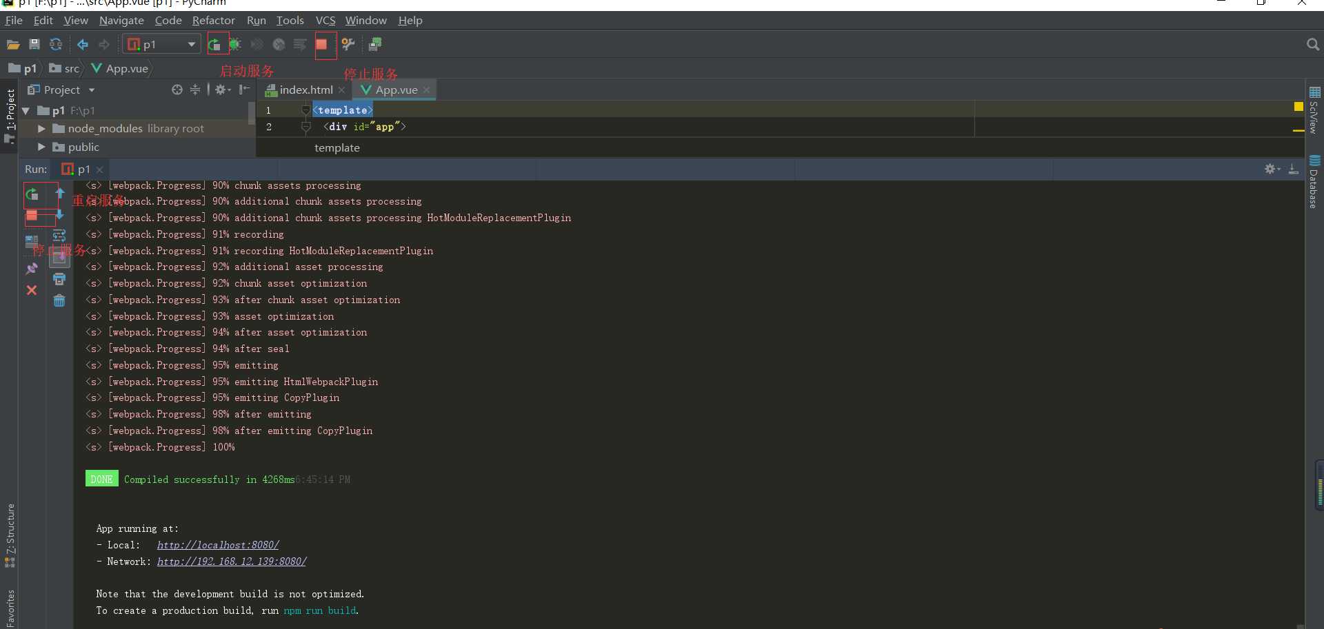
Task: Close the App.vue tab
Action: 427,90
